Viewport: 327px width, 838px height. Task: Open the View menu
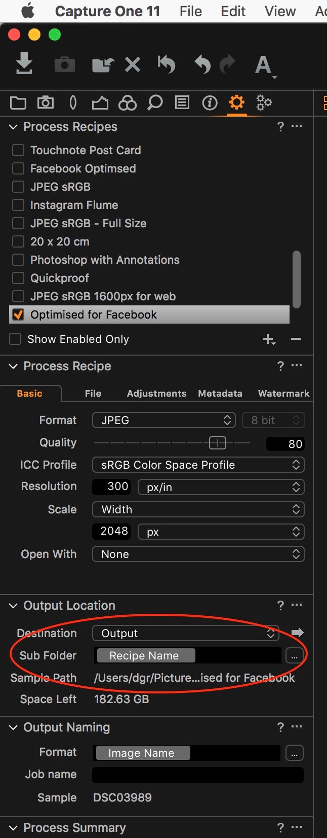point(280,11)
